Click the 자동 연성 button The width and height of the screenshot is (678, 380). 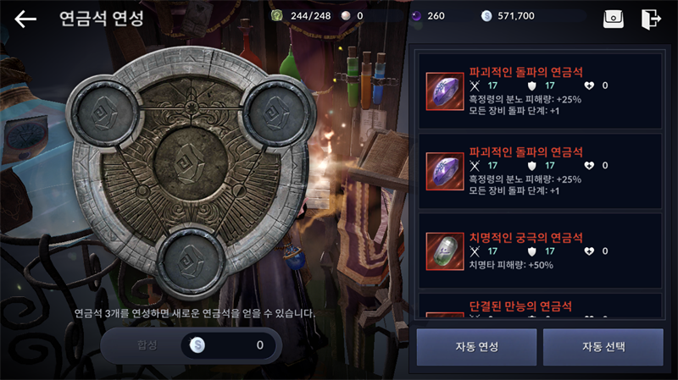click(x=476, y=347)
